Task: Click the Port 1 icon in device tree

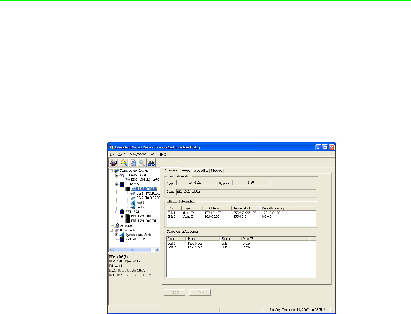Action: pos(133,203)
